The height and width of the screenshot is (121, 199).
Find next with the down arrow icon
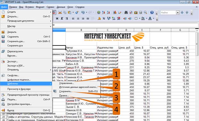[182, 12]
